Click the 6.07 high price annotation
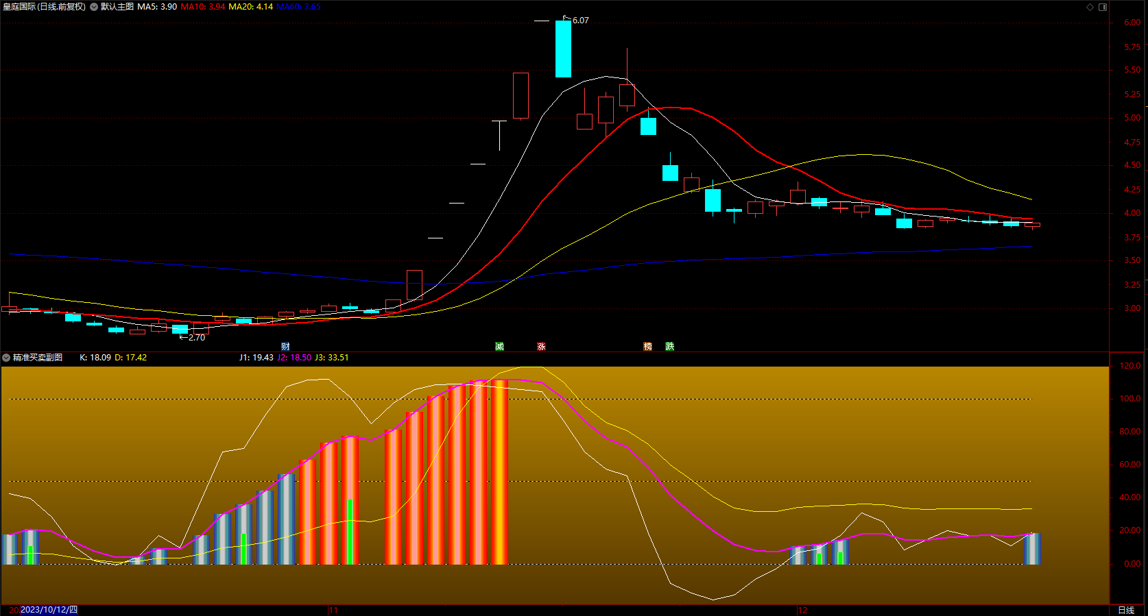The height and width of the screenshot is (616, 1148). coord(580,21)
